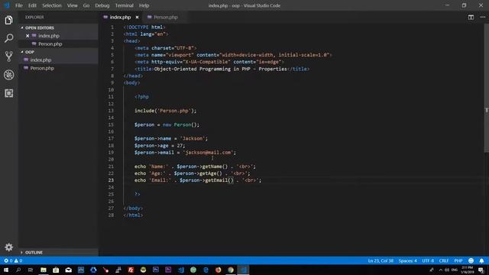The image size is (489, 275).
Task: Select the index.php editor tab
Action: click(121, 17)
